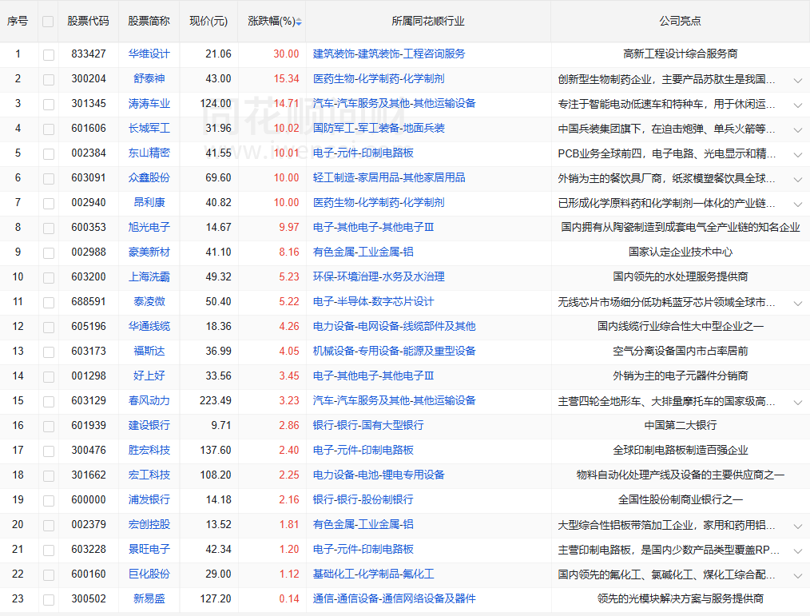Click stock code 600000

pos(89,499)
